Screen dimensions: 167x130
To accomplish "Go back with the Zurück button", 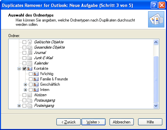I will click(68, 122).
